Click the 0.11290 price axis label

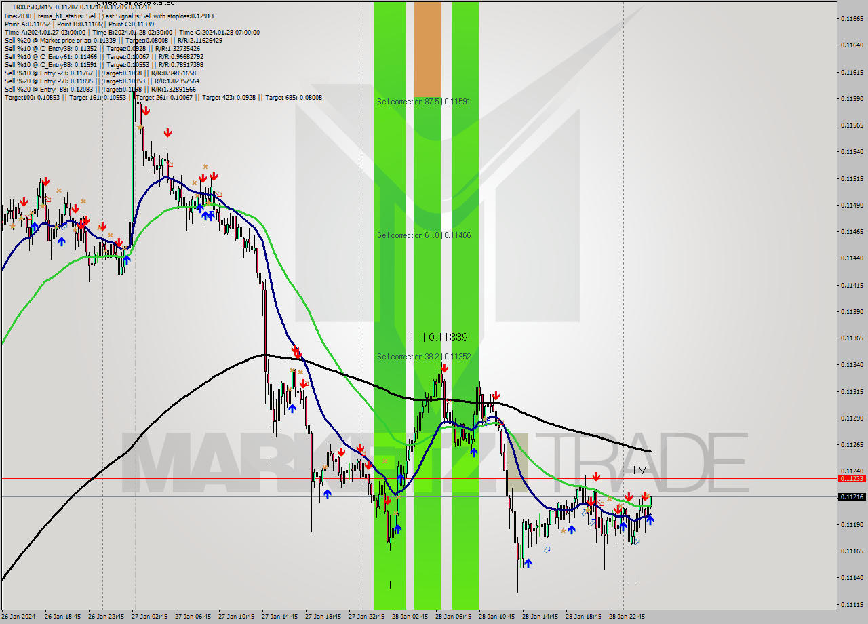[x=852, y=418]
